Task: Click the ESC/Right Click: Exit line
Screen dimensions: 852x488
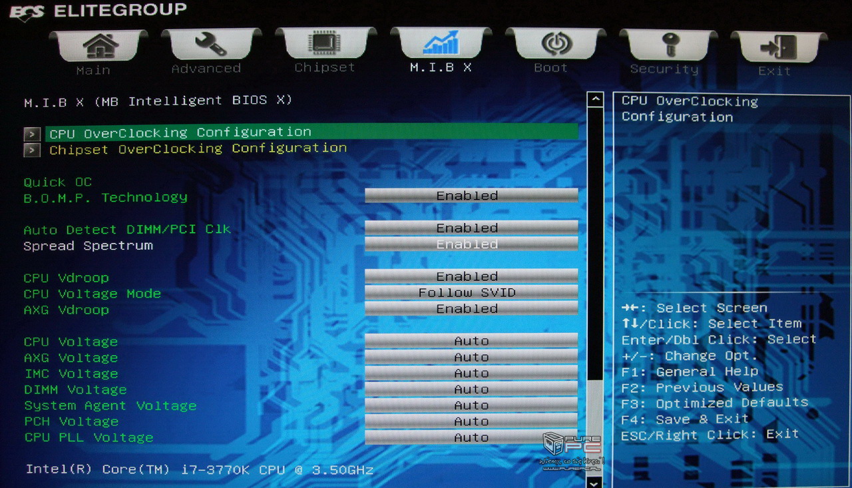Action: click(710, 435)
